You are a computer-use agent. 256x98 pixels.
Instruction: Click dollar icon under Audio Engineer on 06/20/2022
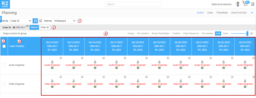(x=181, y=68)
